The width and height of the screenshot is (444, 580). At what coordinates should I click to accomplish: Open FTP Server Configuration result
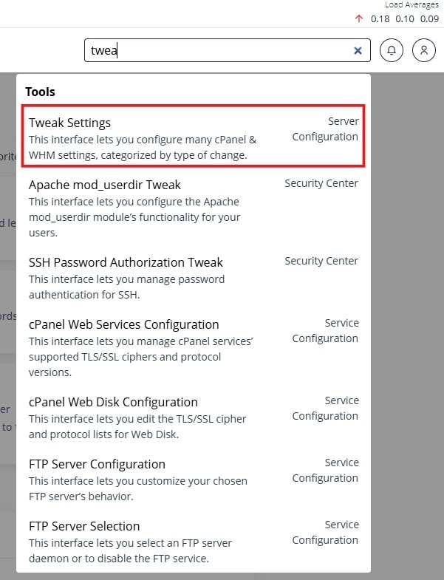[x=193, y=480]
